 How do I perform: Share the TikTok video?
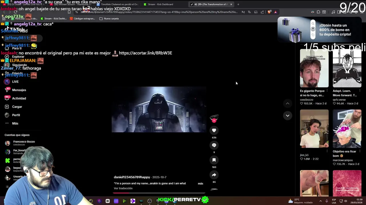[x=214, y=175]
